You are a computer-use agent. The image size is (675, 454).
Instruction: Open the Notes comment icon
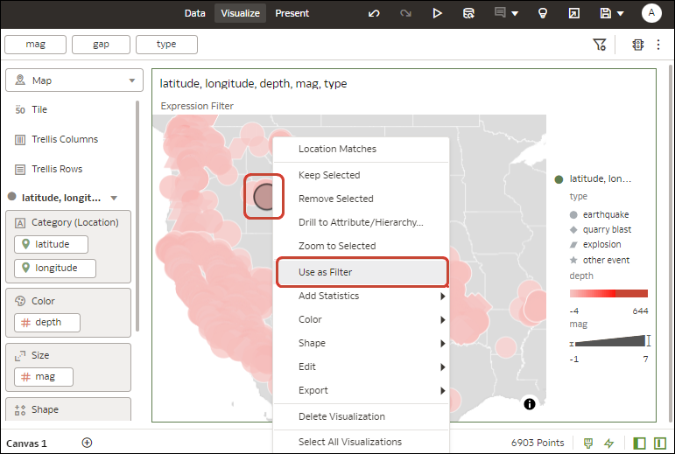click(500, 12)
